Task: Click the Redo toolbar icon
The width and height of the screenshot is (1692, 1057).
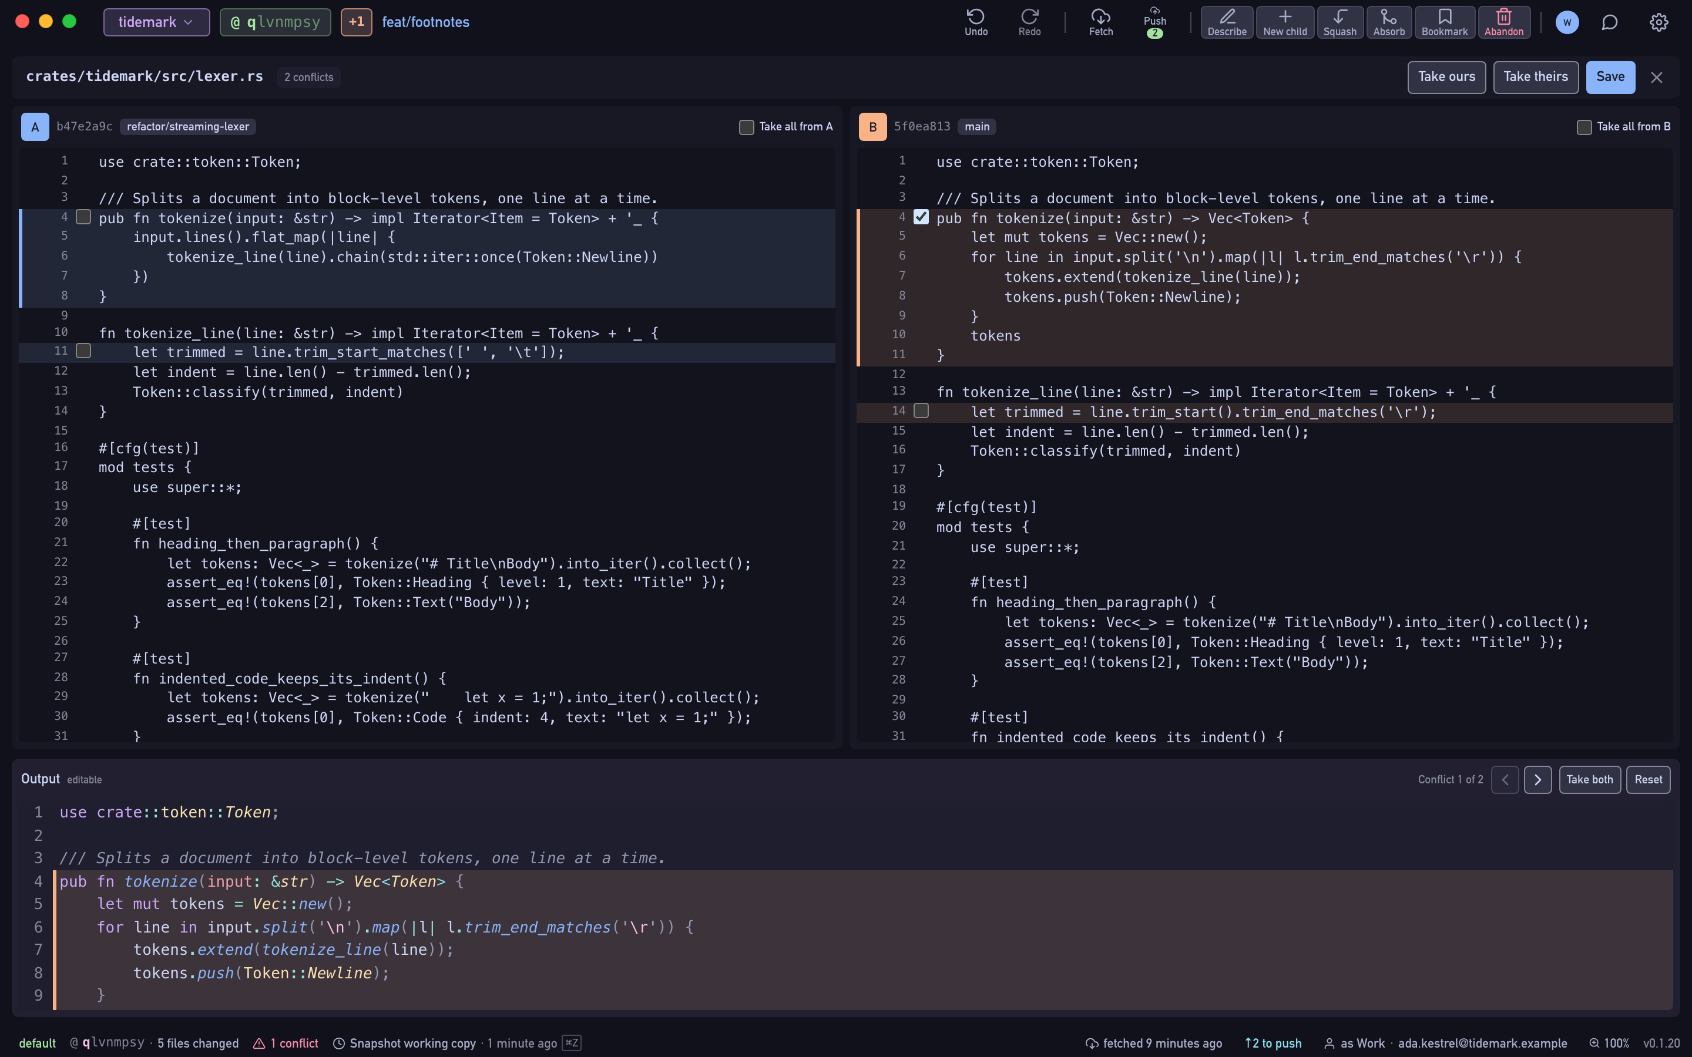Action: click(x=1029, y=22)
